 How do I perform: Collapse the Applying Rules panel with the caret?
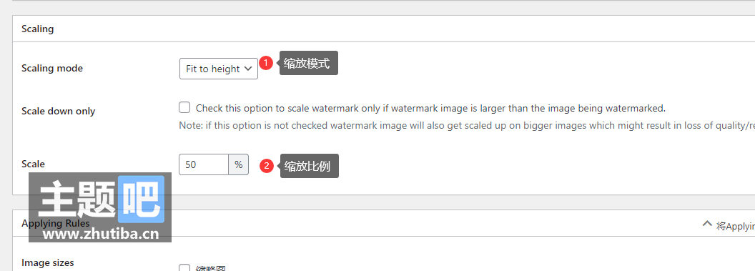click(707, 223)
